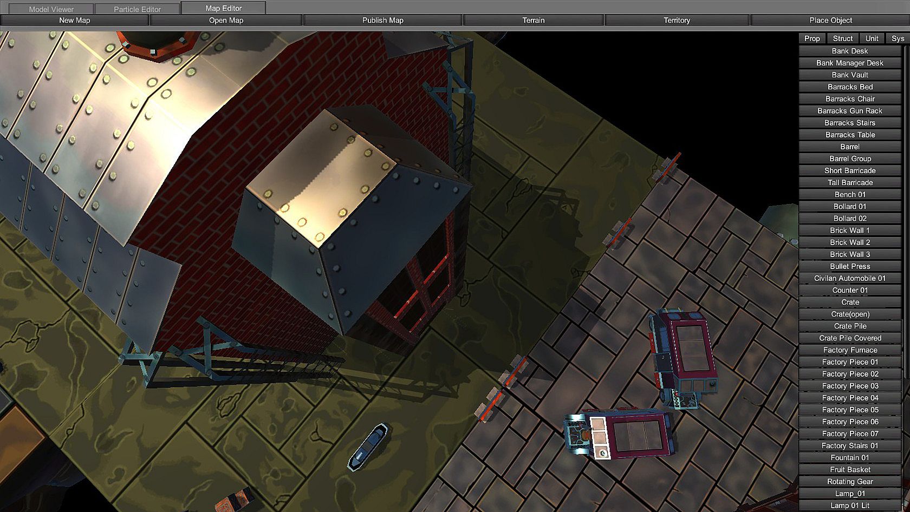Select the upper red truck in viewport
Viewport: 910px width, 512px height.
click(684, 357)
